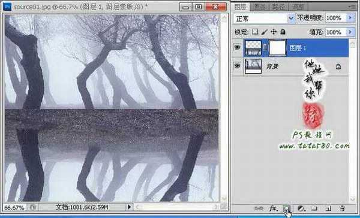Toggle lock position move icon
Image resolution: width=360 pixels, height=218 pixels.
(274, 32)
